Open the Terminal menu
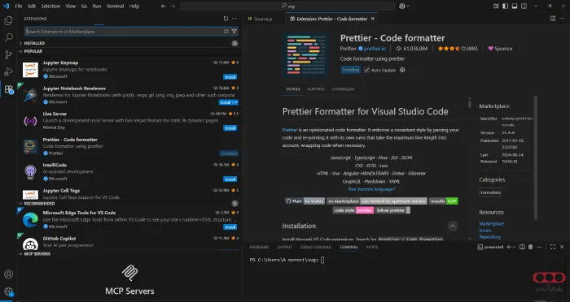Viewport: 570px width, 302px height. point(116,6)
